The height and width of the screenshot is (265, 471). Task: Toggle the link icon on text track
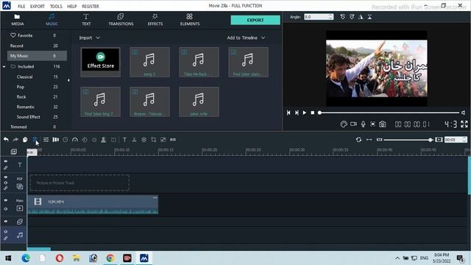click(x=6, y=168)
